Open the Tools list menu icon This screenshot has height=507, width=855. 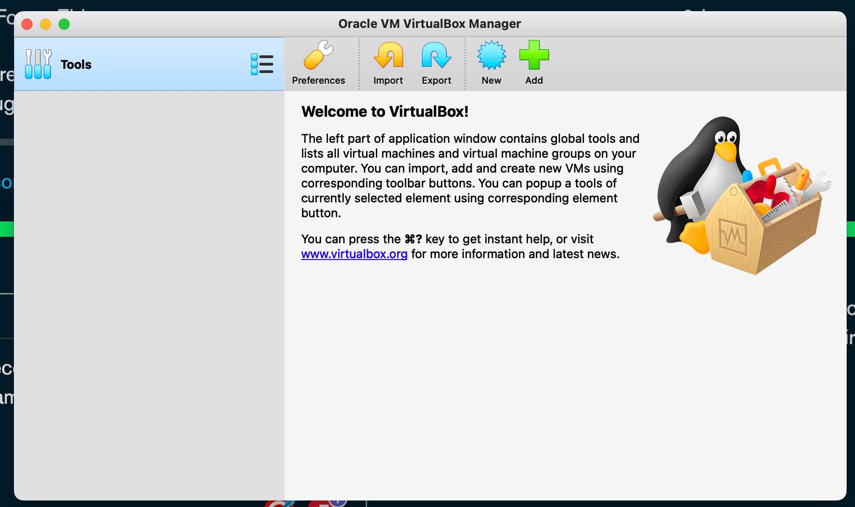tap(262, 64)
